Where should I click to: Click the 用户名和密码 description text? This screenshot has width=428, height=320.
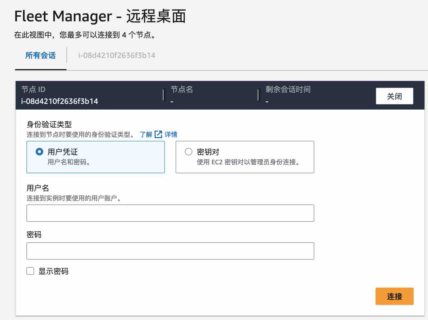tap(69, 162)
